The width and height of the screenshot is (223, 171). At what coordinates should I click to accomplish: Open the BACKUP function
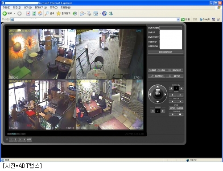click(x=175, y=70)
